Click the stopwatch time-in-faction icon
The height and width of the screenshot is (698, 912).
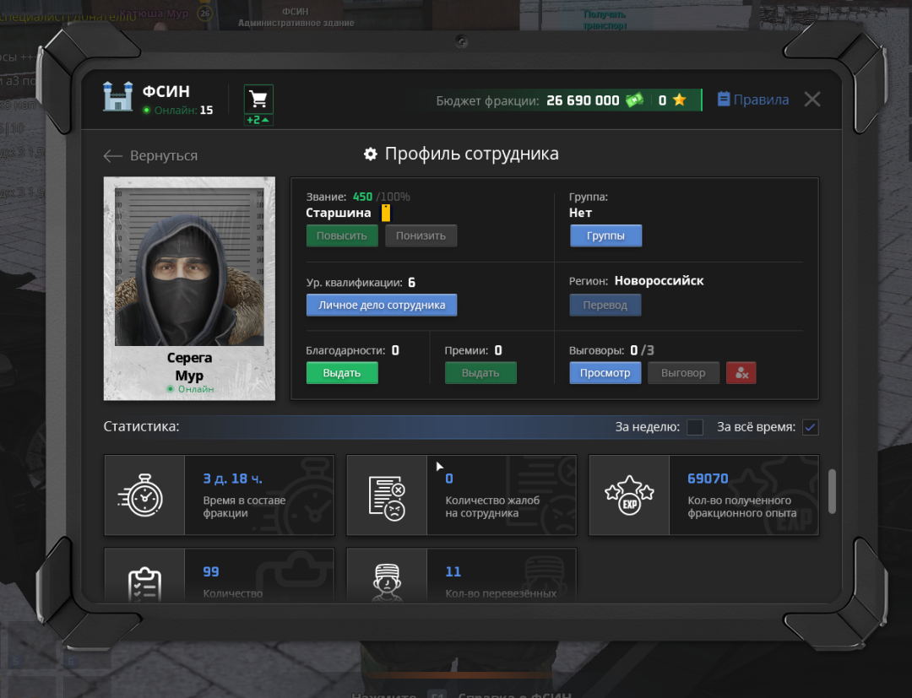144,495
